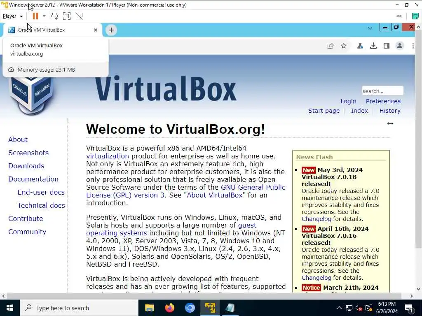This screenshot has width=422, height=316.
Task: Open the notification center icon
Action: pos(409,308)
